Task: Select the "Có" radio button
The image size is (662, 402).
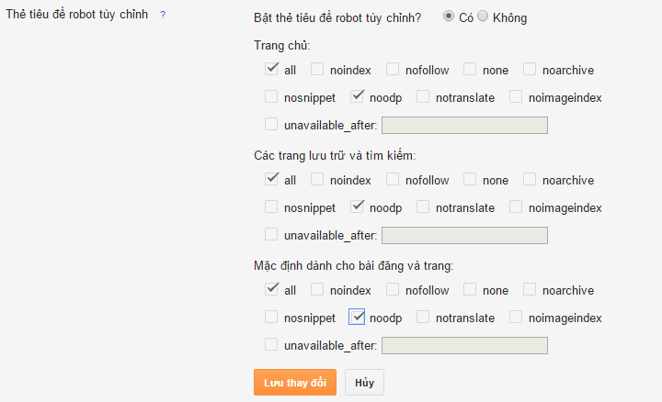Action: click(449, 17)
